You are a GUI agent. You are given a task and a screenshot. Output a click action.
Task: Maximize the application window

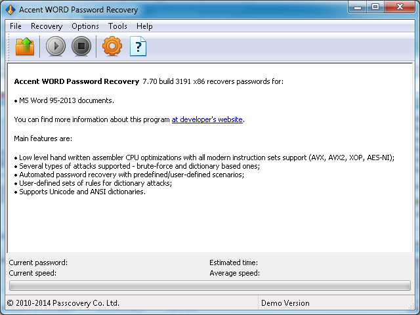(x=375, y=7)
